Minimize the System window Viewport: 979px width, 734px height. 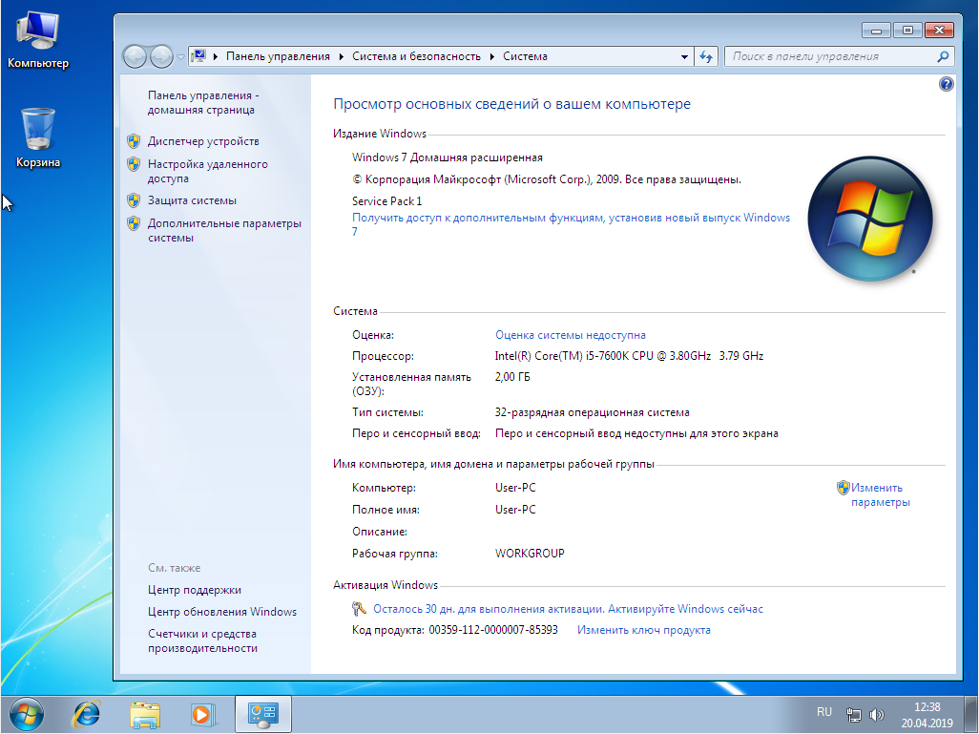(876, 30)
